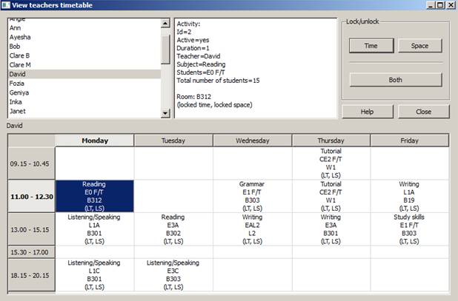
Task: Select Tuesday Reading E3A B302 cell
Action: pyautogui.click(x=173, y=229)
